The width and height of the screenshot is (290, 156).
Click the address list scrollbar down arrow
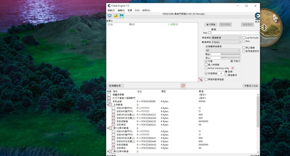pos(258,152)
